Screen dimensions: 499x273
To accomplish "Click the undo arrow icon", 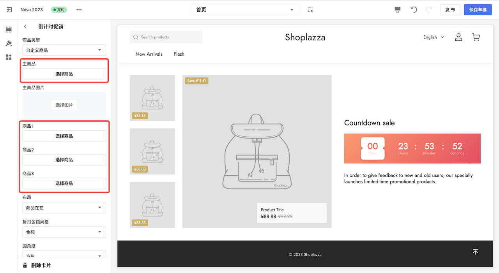I will (414, 10).
